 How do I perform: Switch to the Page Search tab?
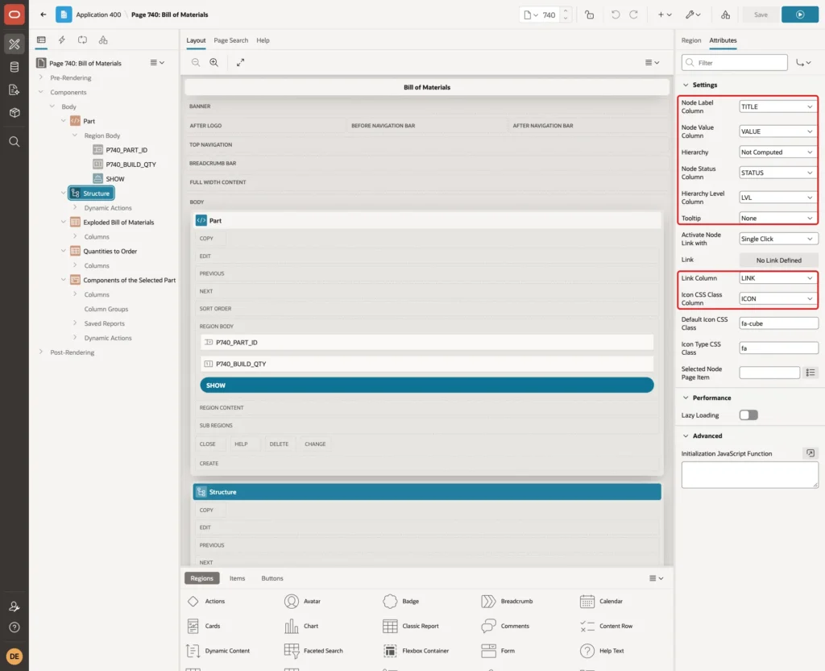click(230, 40)
